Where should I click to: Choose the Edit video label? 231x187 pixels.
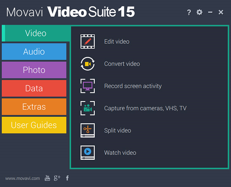117,41
